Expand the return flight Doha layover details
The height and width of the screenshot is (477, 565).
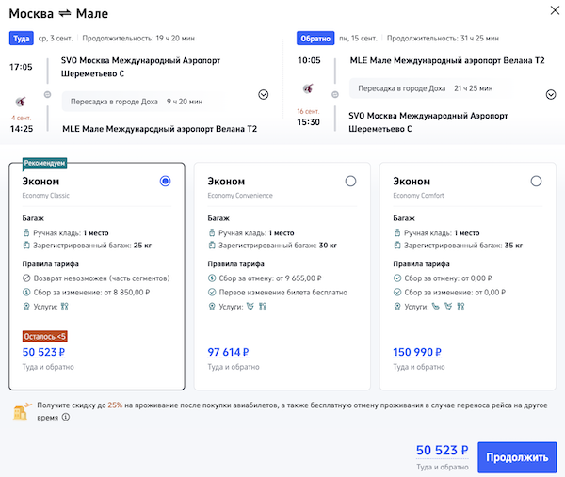click(x=551, y=94)
